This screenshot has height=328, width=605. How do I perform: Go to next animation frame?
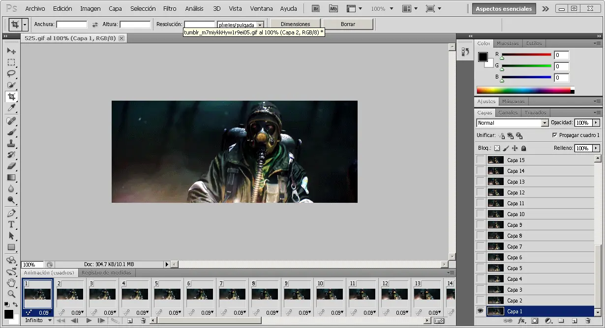tap(101, 321)
